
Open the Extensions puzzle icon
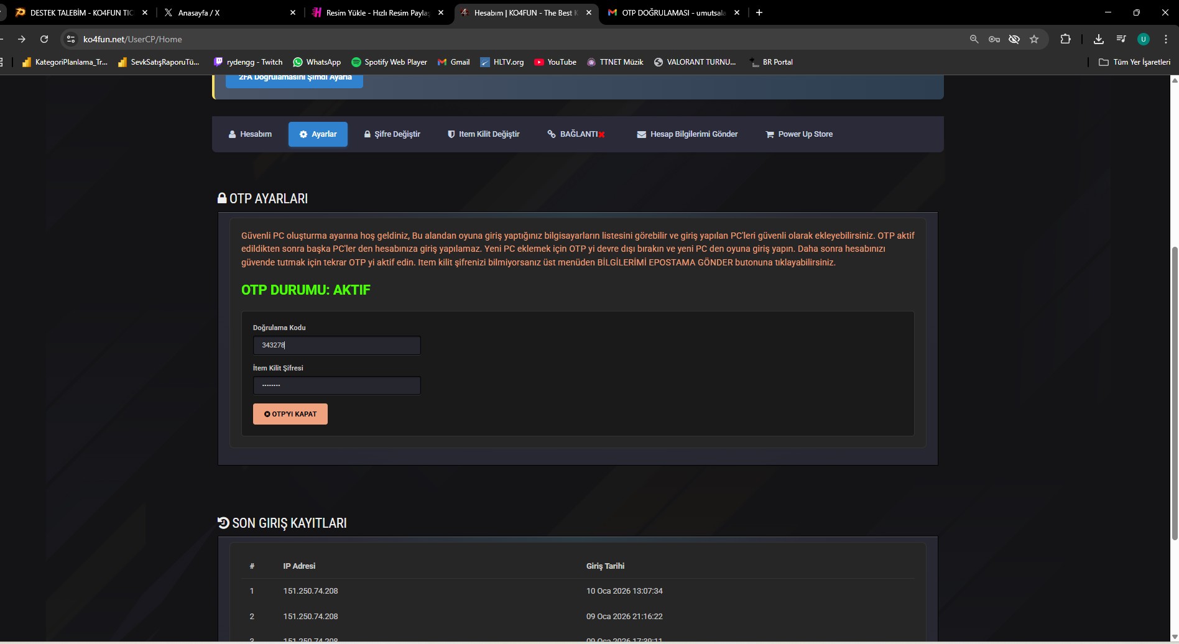[x=1065, y=39]
